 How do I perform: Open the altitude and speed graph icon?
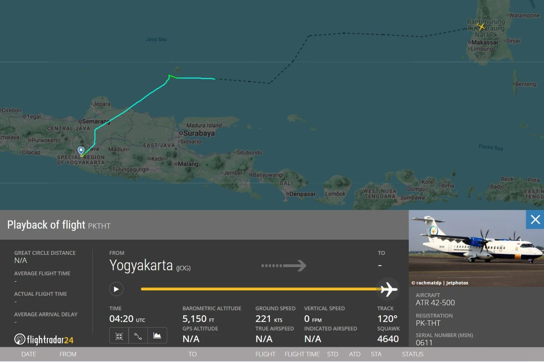click(157, 336)
